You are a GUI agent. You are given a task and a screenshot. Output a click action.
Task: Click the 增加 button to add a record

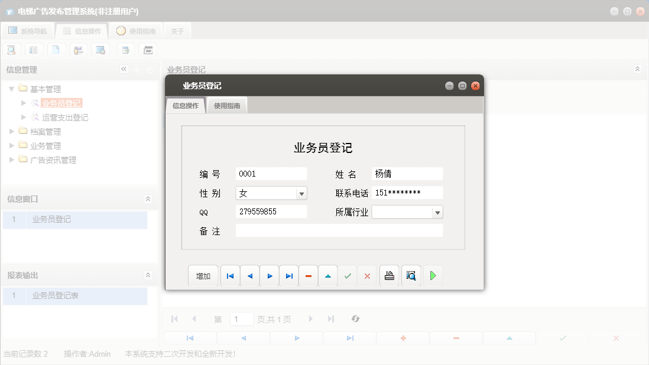(x=203, y=275)
